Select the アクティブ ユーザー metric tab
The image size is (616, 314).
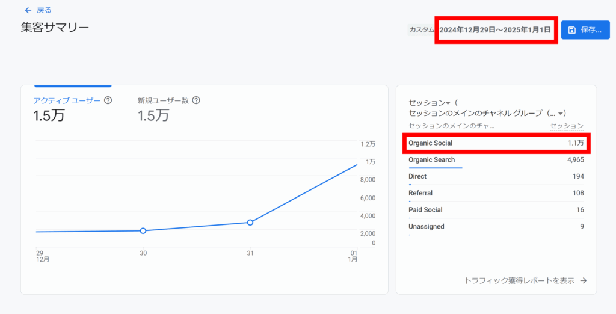(67, 100)
